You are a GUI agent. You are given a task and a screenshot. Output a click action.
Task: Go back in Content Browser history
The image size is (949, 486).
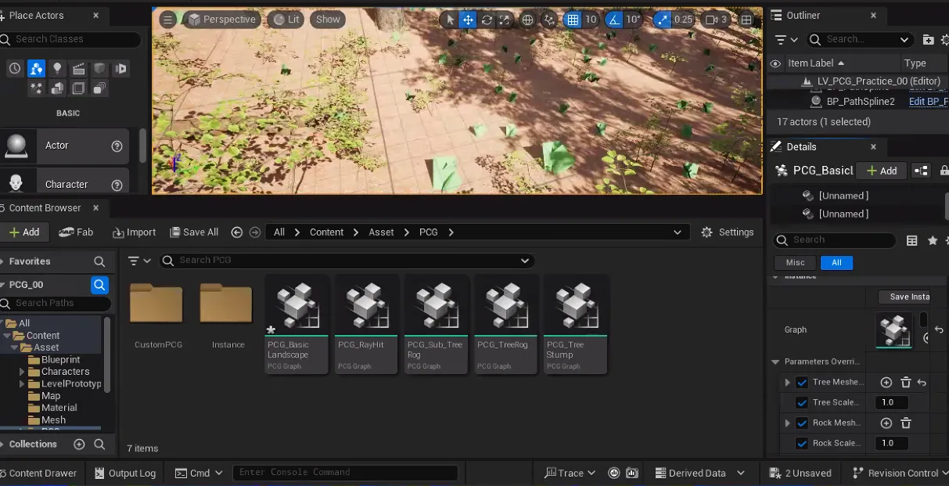click(x=237, y=232)
